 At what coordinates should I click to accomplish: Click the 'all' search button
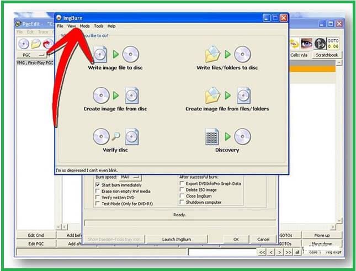pos(297,252)
